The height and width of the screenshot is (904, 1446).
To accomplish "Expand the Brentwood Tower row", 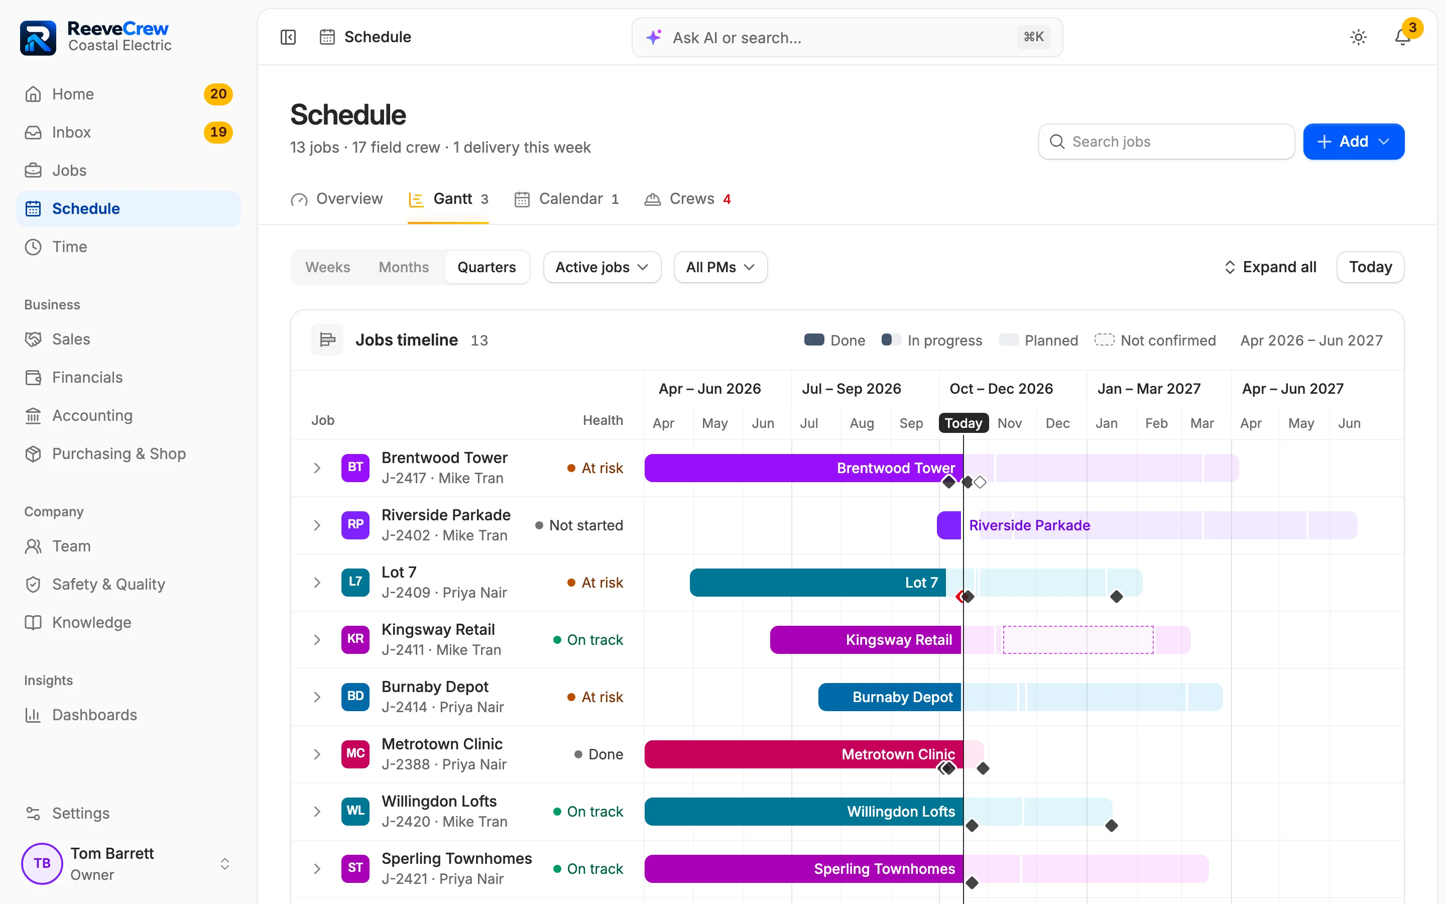I will [x=317, y=468].
